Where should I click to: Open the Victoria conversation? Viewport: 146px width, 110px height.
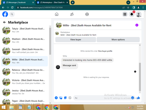[x=25, y=82]
